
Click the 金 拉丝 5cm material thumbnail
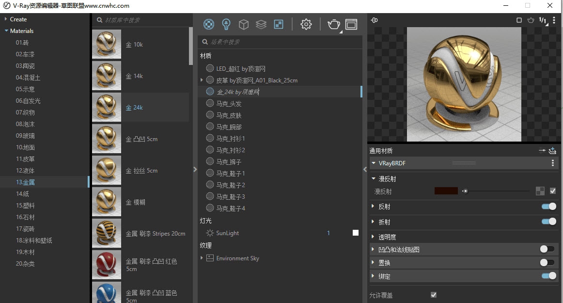point(107,171)
